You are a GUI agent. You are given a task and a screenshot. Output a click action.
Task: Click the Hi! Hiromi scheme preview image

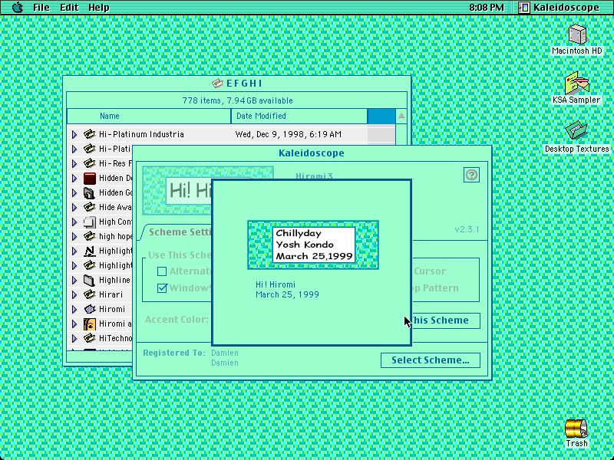(x=177, y=191)
